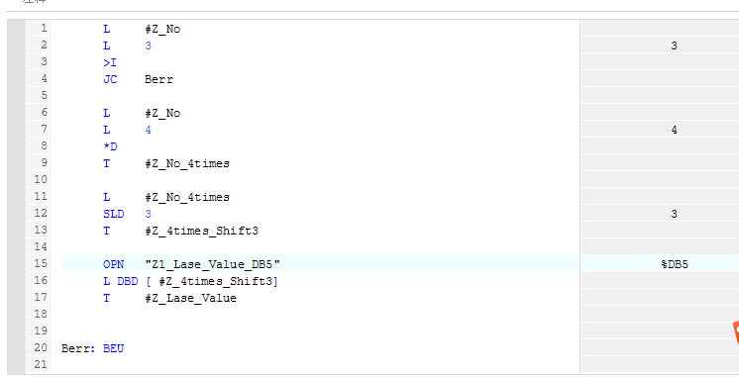Click the %DB5 address in the right column
This screenshot has width=739, height=377.
[x=675, y=264]
